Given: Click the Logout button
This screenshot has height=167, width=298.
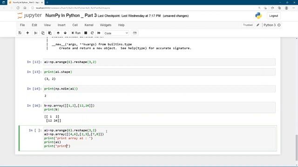Looking at the screenshot, I should click(x=273, y=16).
